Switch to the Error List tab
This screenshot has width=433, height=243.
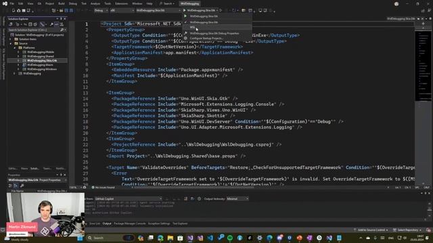[x=95, y=223]
